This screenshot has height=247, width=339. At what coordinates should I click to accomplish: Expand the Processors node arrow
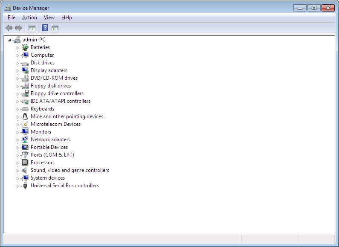point(18,163)
